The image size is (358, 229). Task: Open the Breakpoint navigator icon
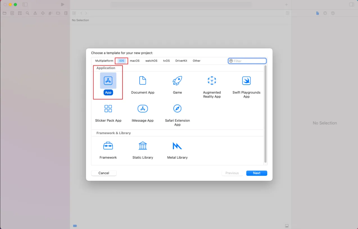[x=58, y=13]
